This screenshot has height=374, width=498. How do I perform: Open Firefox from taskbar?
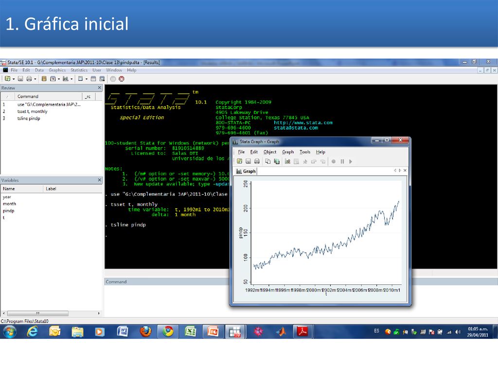145,331
